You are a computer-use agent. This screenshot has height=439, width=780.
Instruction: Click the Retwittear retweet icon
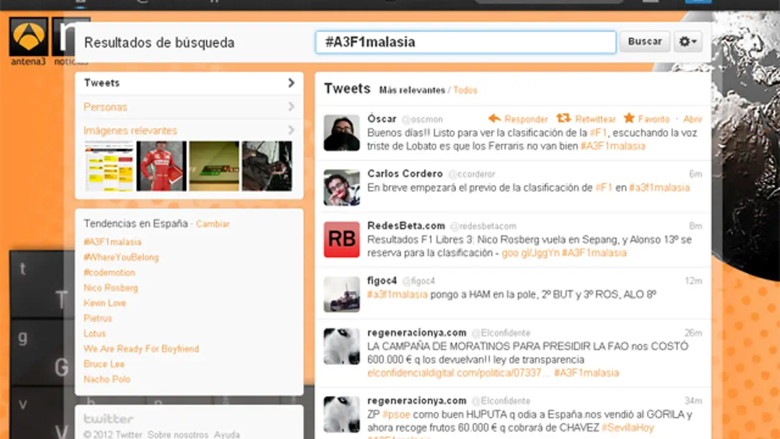pyautogui.click(x=564, y=118)
